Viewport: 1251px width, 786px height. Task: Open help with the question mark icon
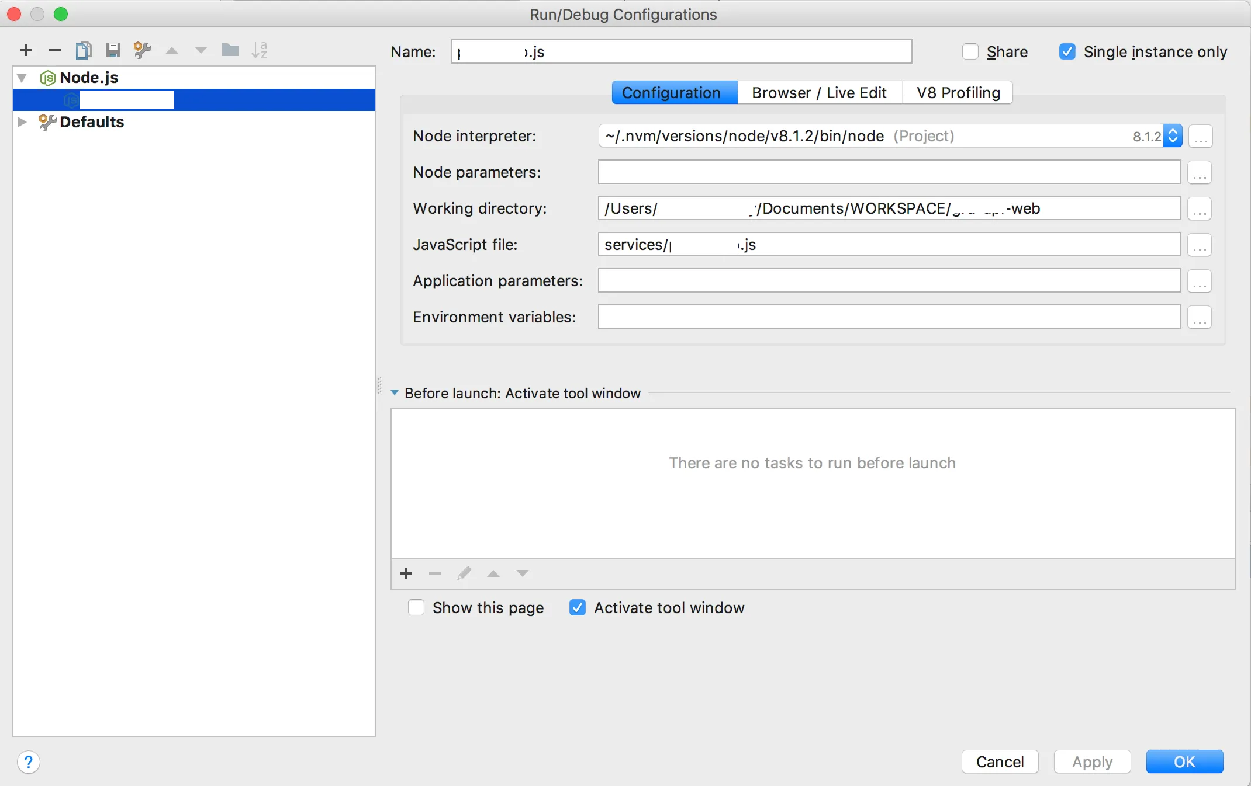pyautogui.click(x=28, y=762)
